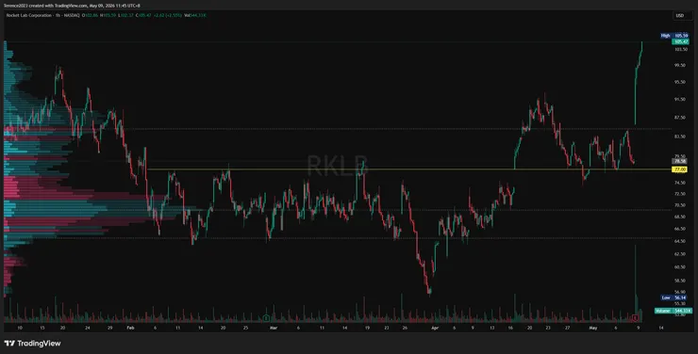
Task: Click the yellow 77.00 price line label
Action: pyautogui.click(x=679, y=169)
